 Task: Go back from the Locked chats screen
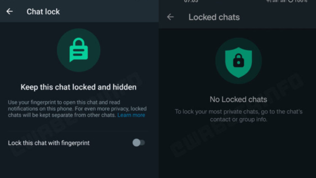[x=170, y=17]
